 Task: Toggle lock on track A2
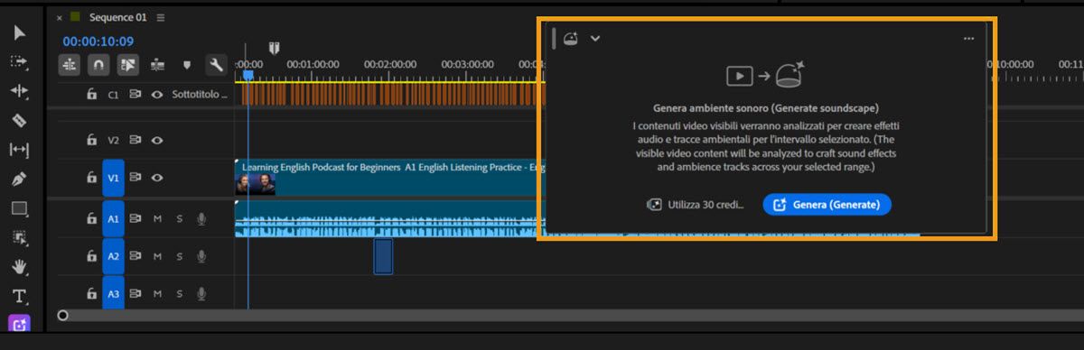click(x=91, y=256)
